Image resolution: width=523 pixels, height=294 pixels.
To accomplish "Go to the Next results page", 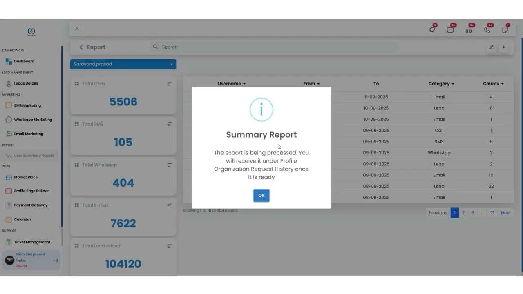I will click(x=505, y=213).
